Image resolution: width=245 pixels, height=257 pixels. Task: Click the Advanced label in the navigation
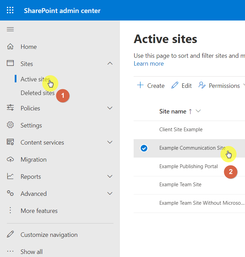point(34,194)
